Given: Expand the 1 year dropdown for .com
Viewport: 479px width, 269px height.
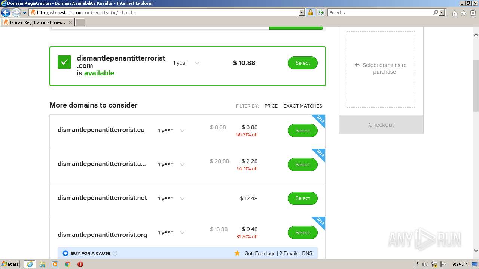Looking at the screenshot, I should point(186,63).
